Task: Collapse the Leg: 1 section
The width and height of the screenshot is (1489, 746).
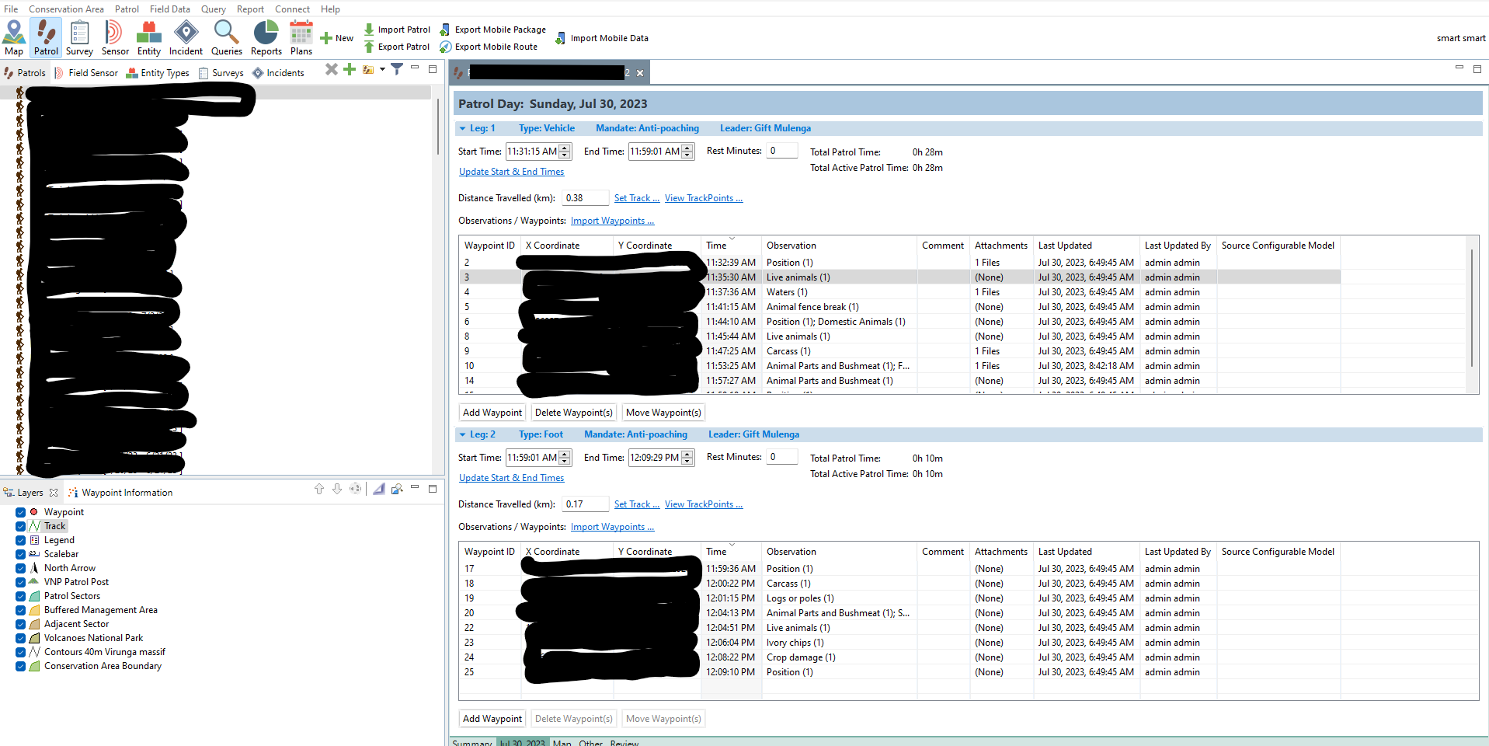Action: pos(462,129)
